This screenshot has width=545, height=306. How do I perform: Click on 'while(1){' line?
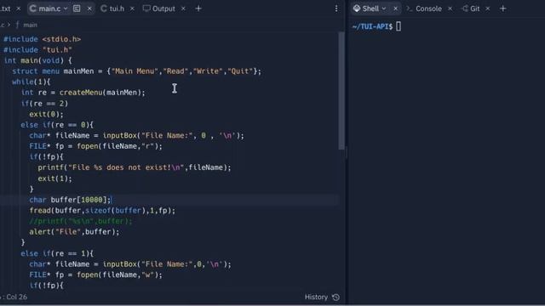point(32,82)
